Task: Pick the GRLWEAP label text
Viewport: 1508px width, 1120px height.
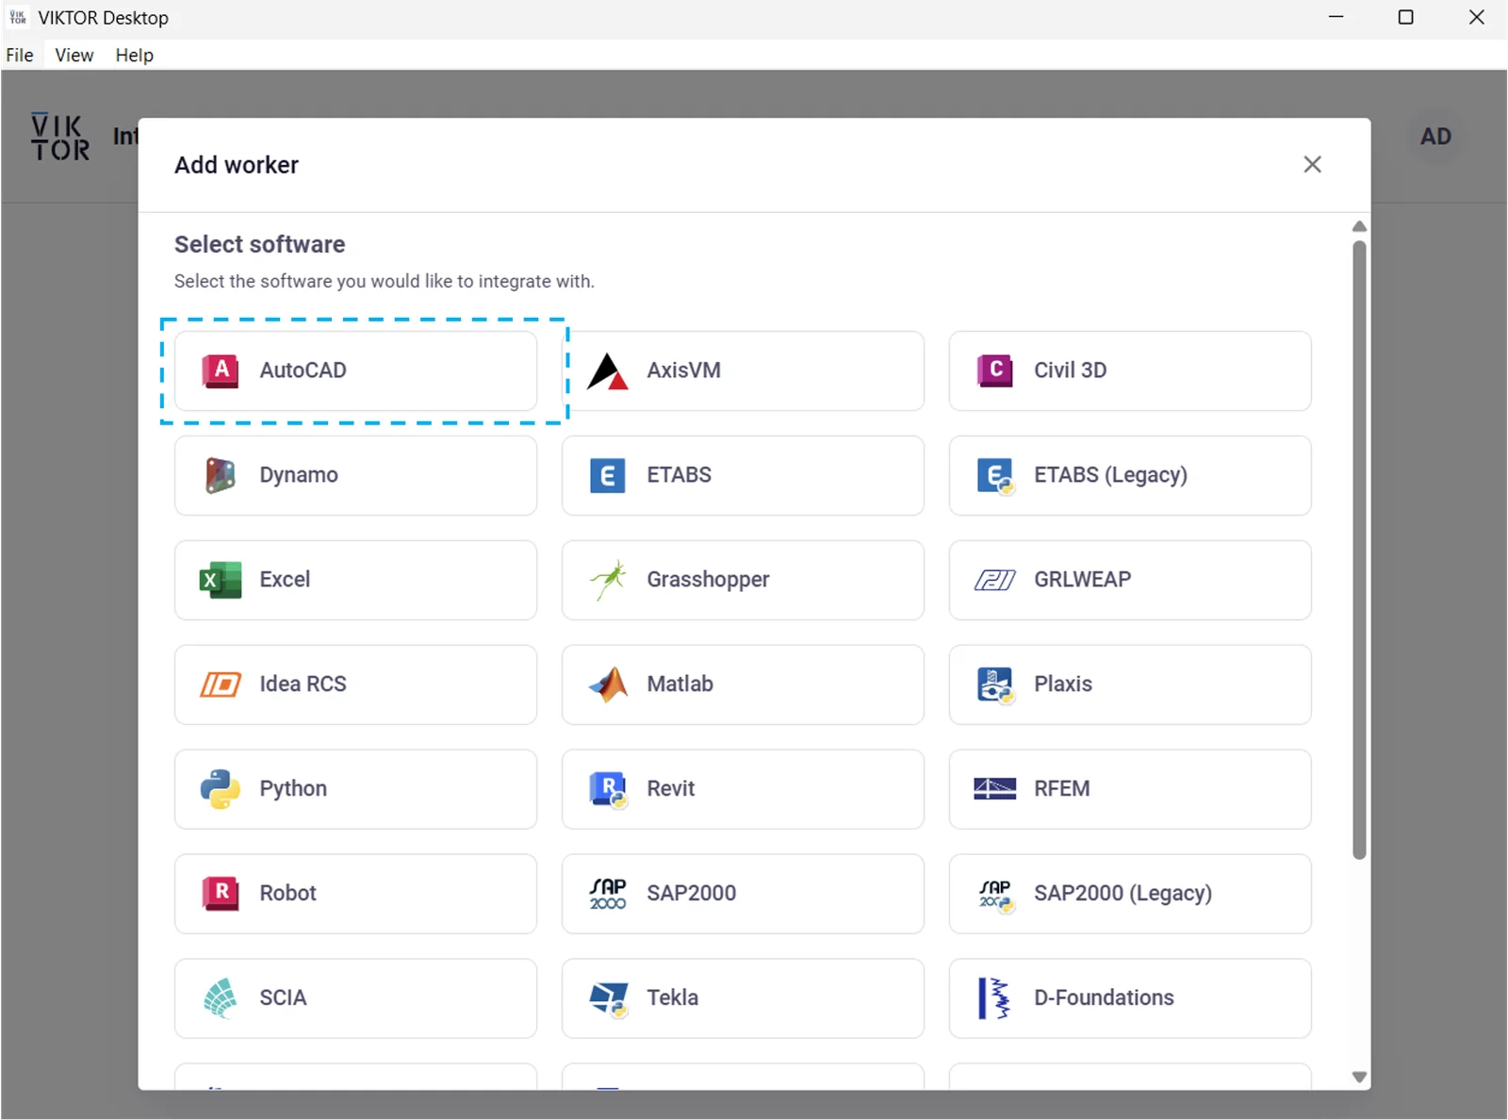Action: coord(1082,580)
